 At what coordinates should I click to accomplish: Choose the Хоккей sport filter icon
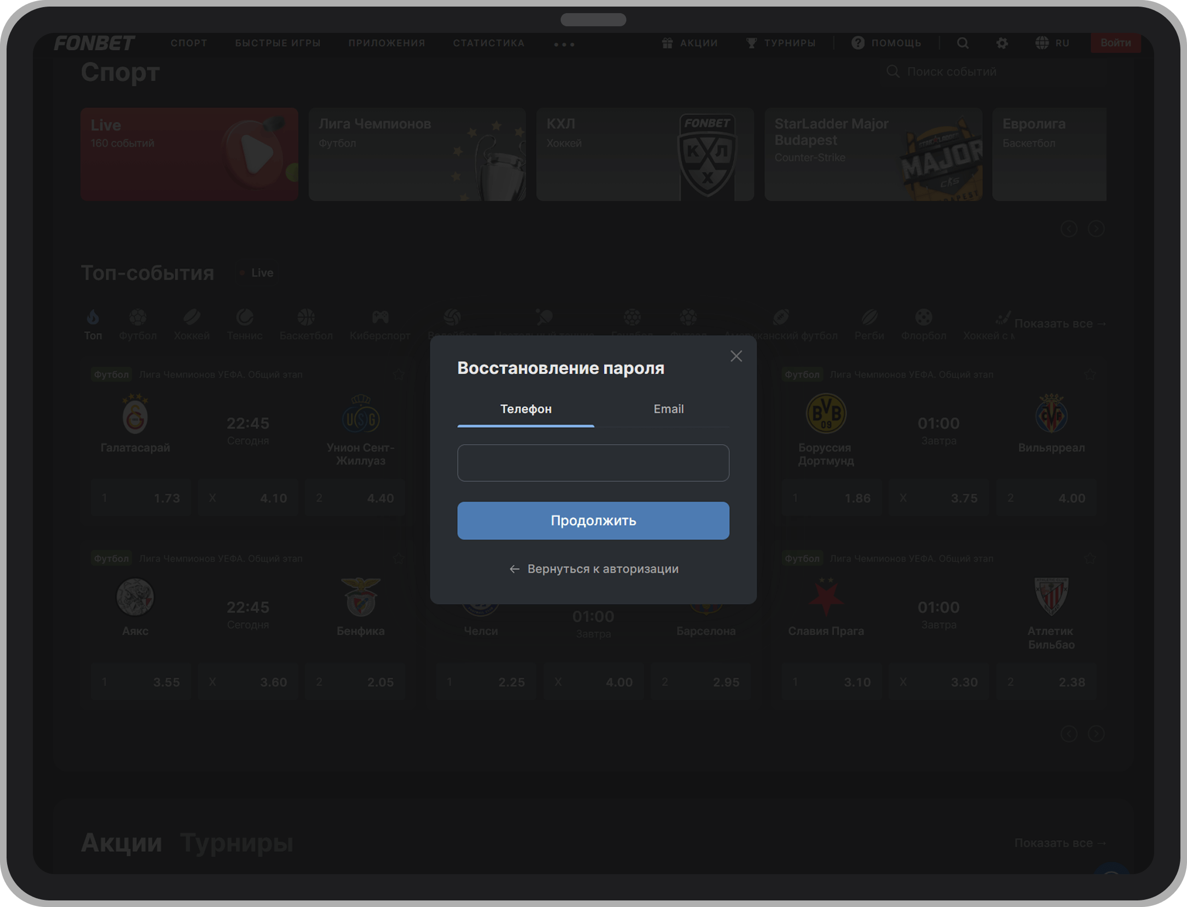[192, 318]
